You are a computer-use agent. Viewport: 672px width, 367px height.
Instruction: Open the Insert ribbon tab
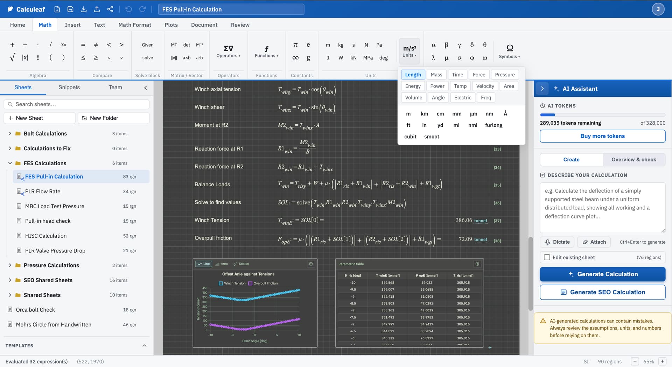(73, 25)
